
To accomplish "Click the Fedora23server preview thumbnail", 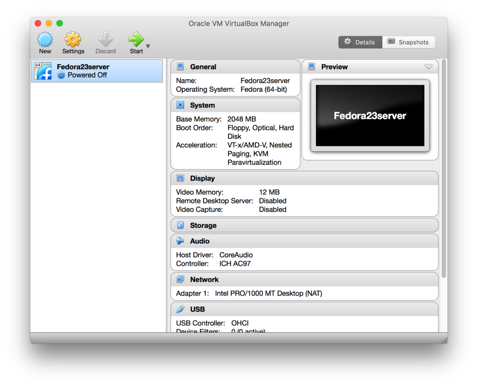I will (370, 116).
